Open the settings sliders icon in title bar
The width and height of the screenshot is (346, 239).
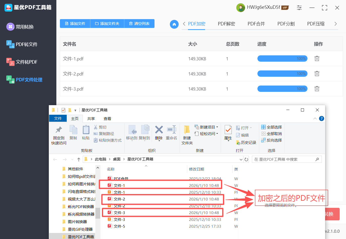[x=299, y=8]
